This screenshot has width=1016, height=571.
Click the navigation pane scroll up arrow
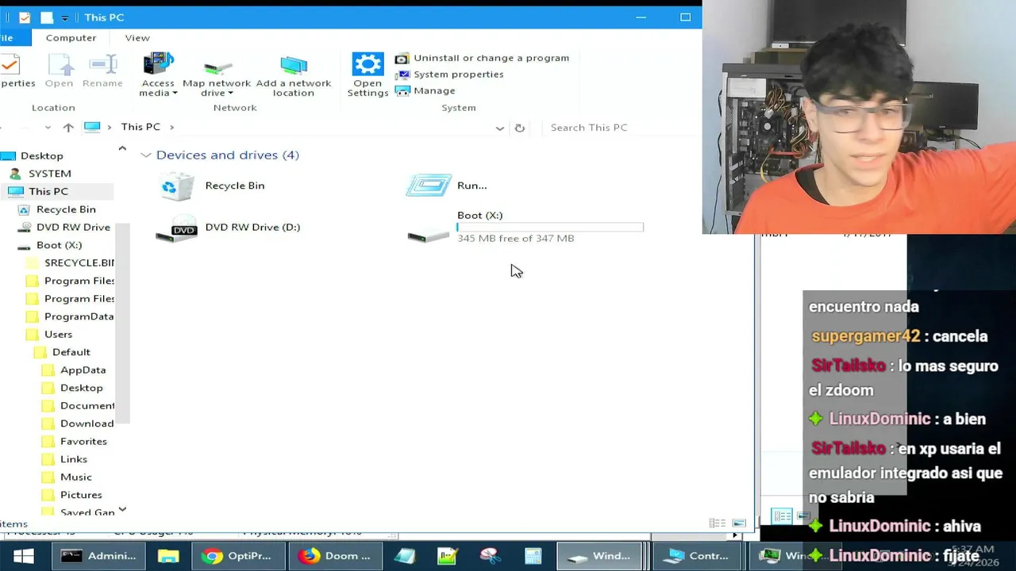pyautogui.click(x=122, y=148)
